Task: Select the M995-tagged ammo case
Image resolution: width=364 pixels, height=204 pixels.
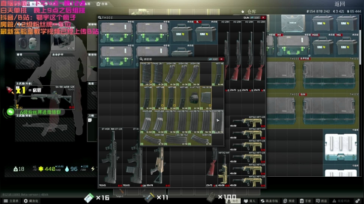Action: [x=323, y=45]
